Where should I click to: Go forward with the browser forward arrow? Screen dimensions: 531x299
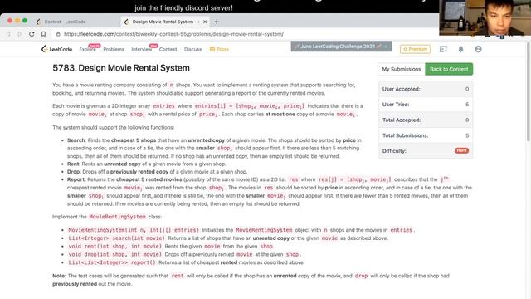pos(20,34)
